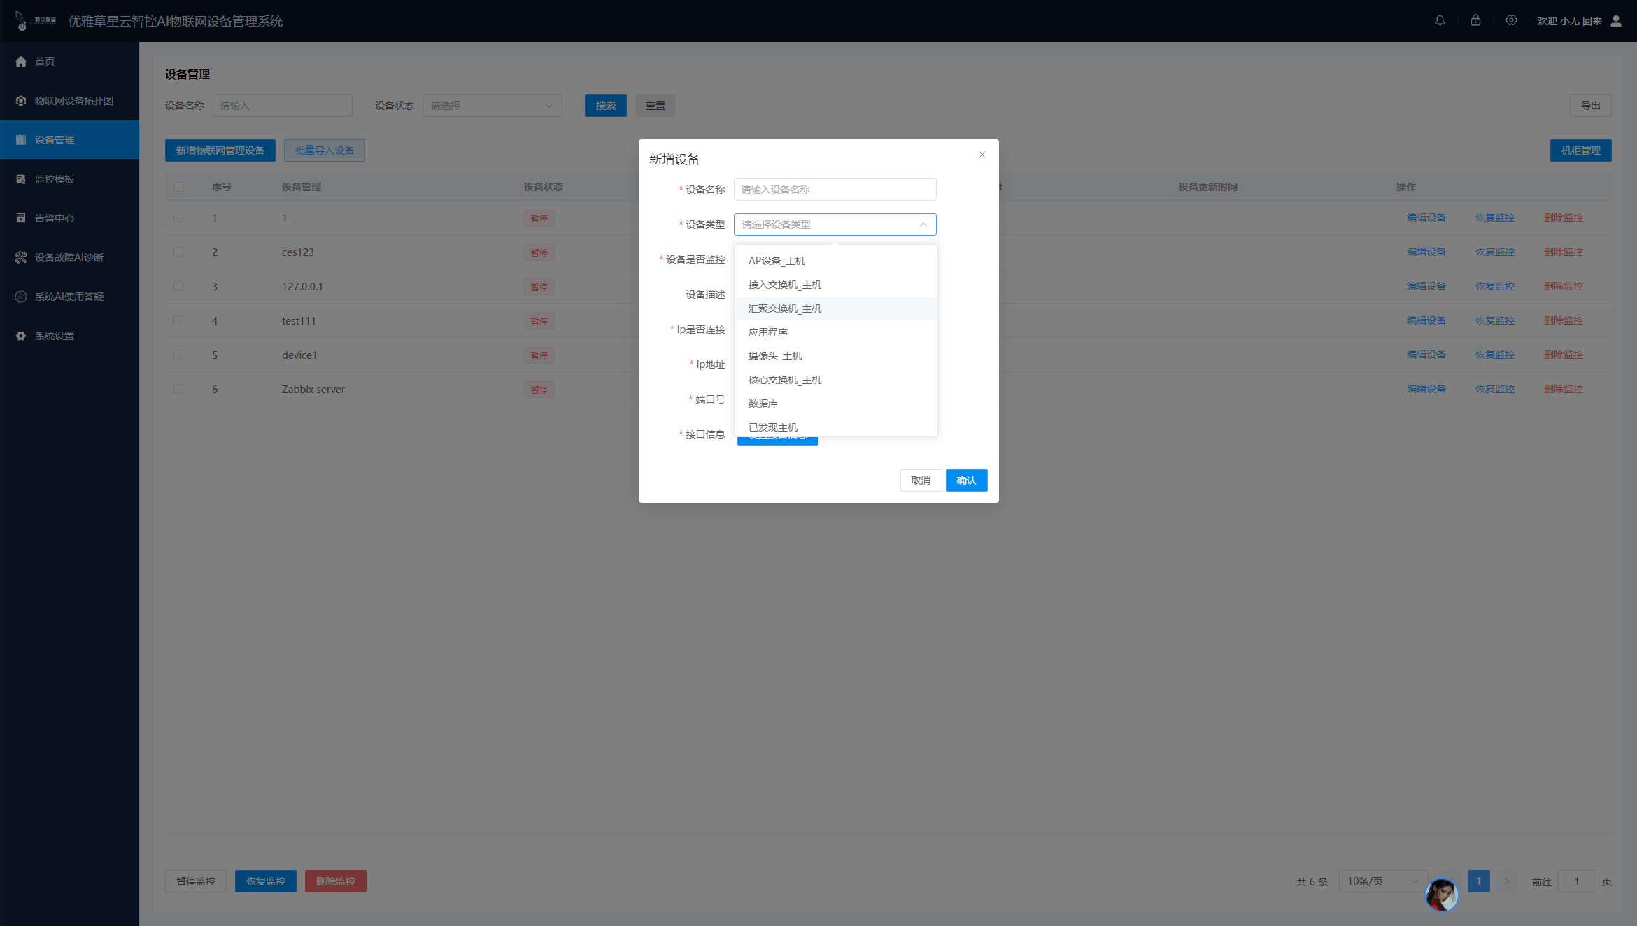Click the home icon in sidebar
Image resolution: width=1637 pixels, height=926 pixels.
coord(21,62)
